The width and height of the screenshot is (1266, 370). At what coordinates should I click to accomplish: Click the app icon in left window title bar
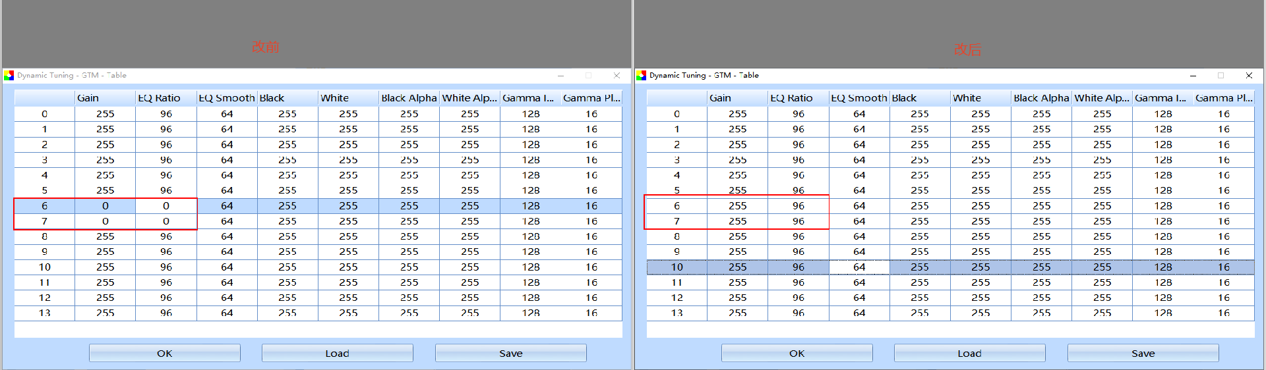pos(9,76)
